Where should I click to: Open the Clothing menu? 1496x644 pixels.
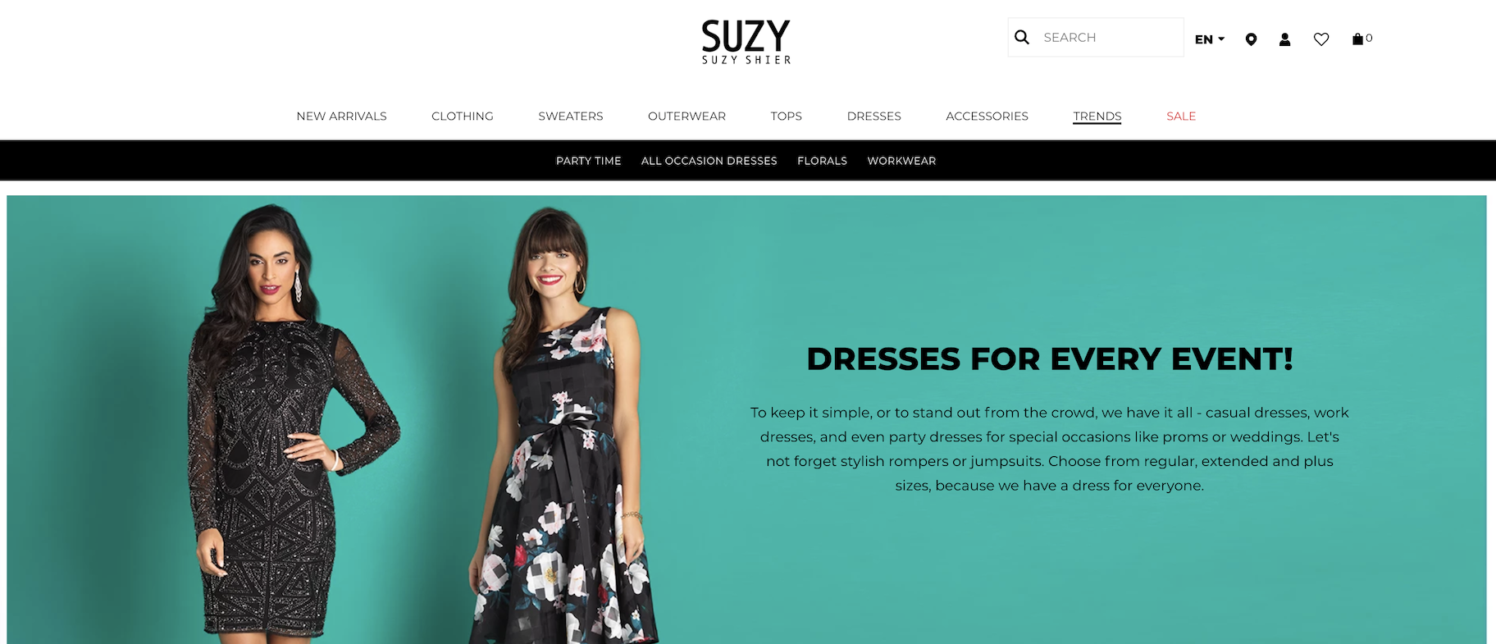(x=463, y=116)
